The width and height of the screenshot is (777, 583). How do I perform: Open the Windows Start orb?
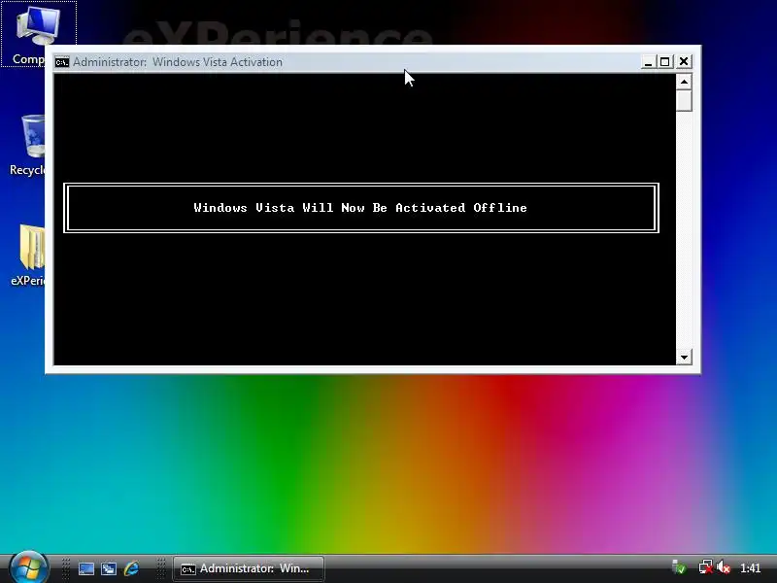(x=28, y=568)
